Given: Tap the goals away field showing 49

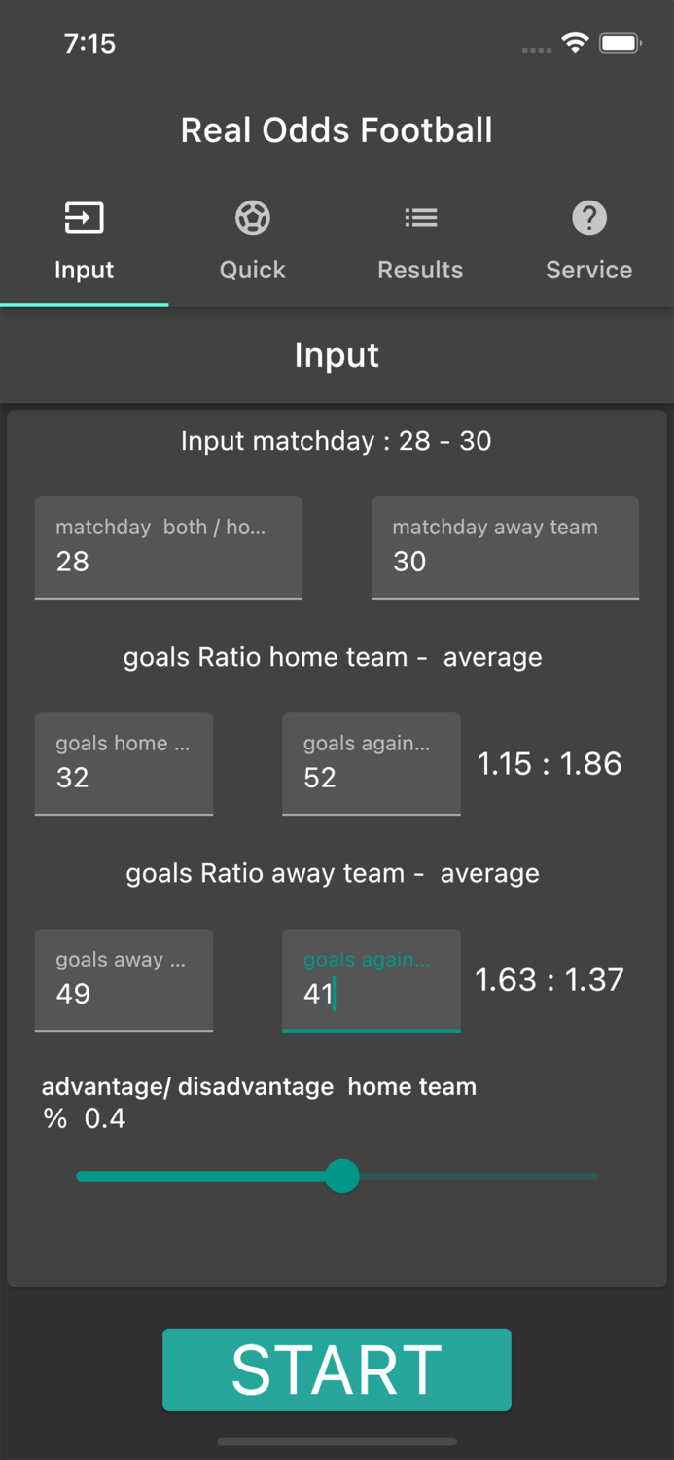Looking at the screenshot, I should 124,980.
